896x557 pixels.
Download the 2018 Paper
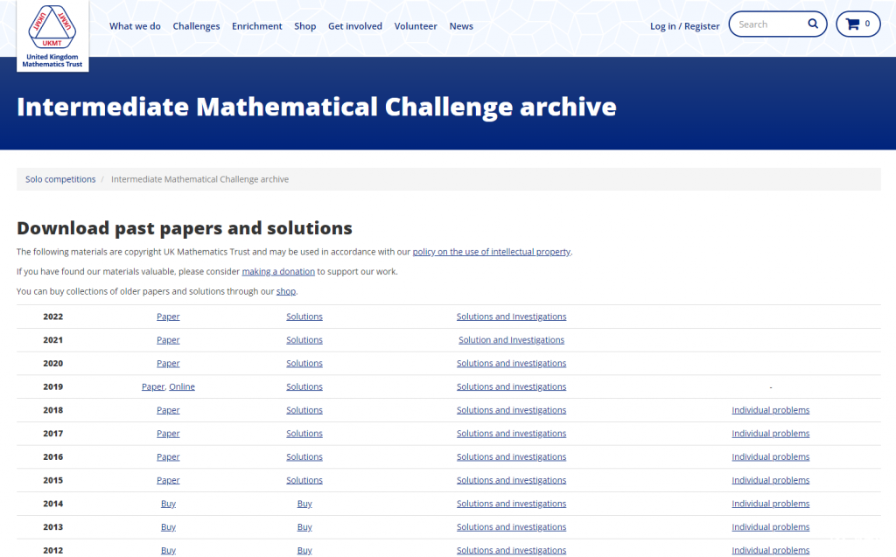[x=168, y=410]
